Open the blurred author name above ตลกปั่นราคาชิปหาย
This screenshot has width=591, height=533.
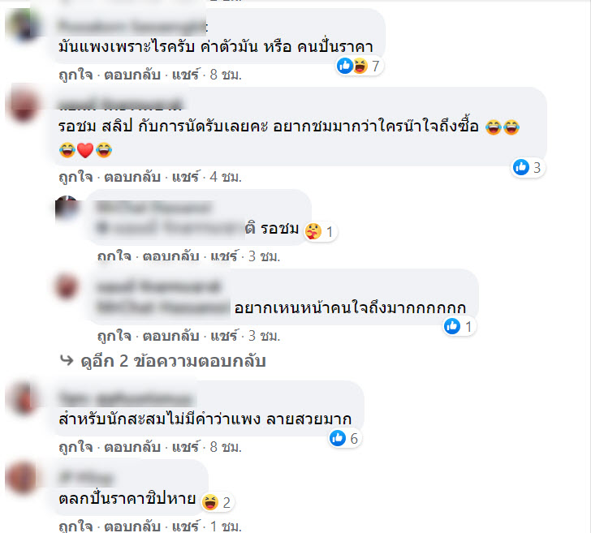(86, 478)
